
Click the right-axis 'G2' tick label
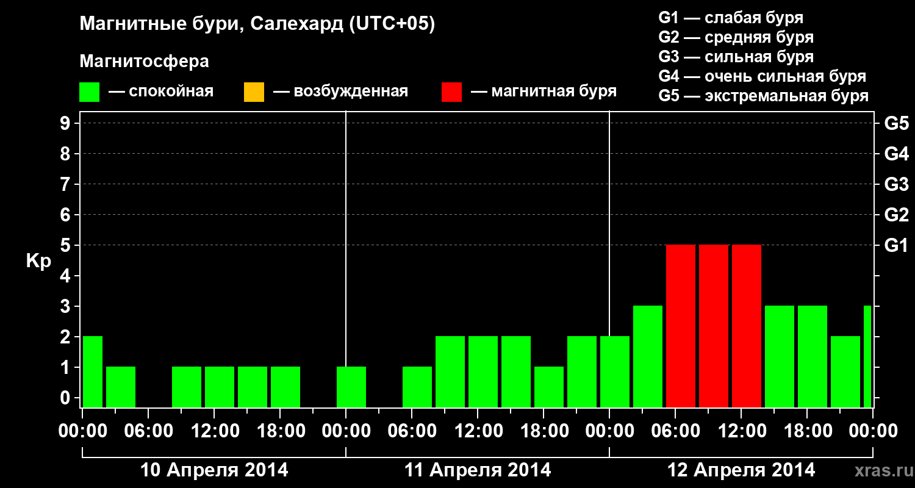897,215
